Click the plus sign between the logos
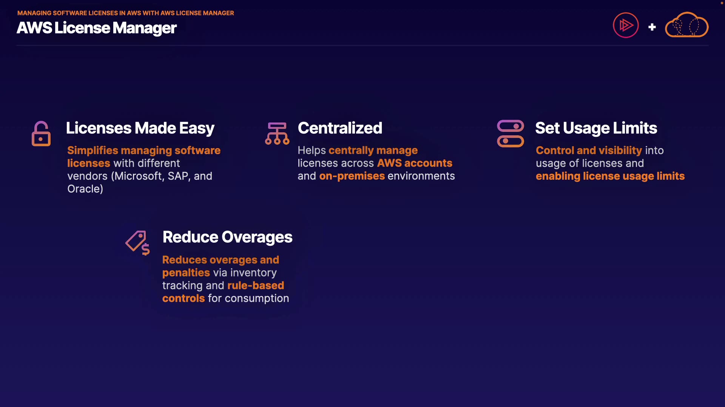This screenshot has height=407, width=725. (652, 27)
